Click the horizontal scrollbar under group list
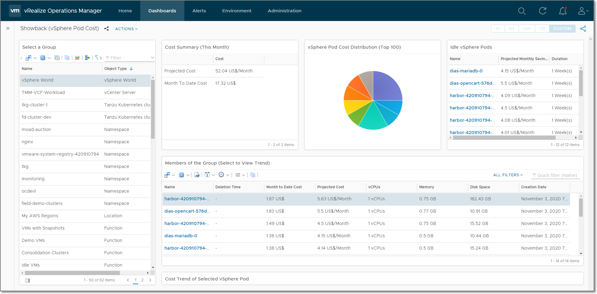The width and height of the screenshot is (597, 294). coord(72,273)
